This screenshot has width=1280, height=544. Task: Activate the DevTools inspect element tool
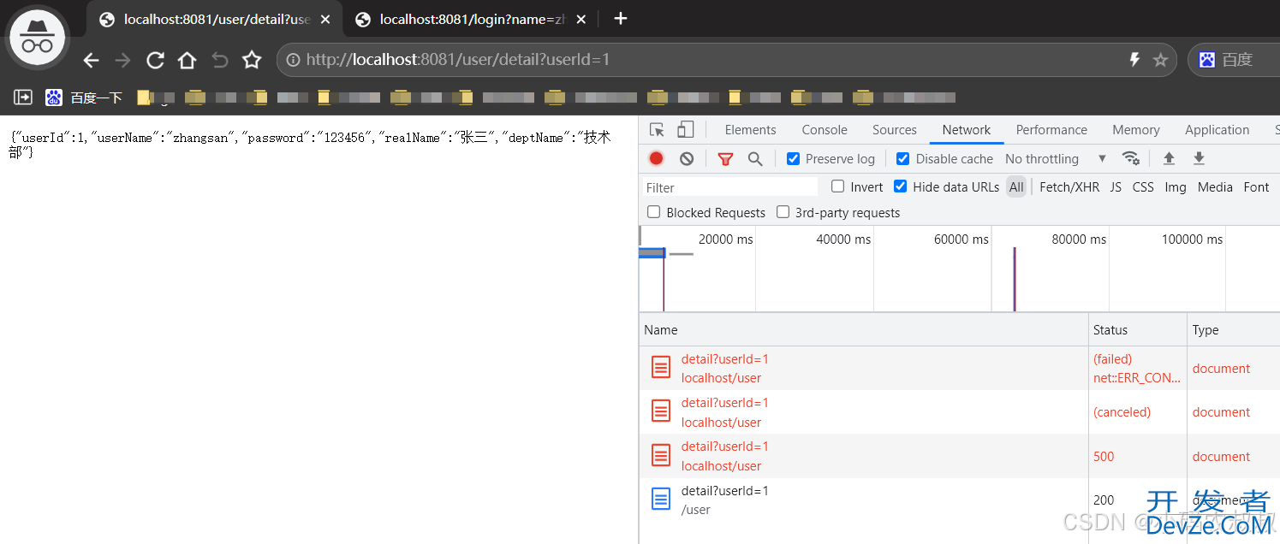click(x=657, y=130)
